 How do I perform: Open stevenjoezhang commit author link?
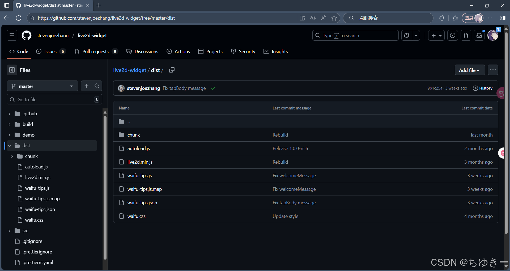click(x=143, y=88)
